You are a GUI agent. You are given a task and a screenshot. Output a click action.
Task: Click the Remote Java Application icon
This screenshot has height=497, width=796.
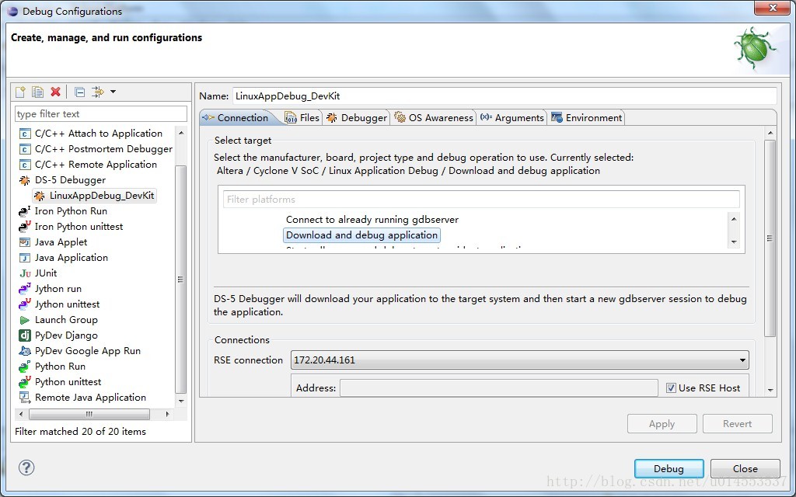click(x=24, y=398)
